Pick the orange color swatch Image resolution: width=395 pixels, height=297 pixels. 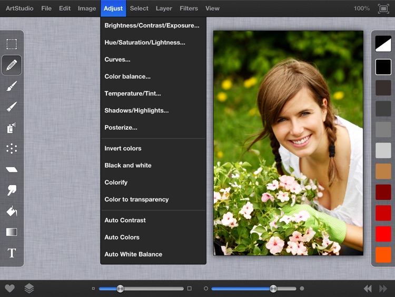tap(383, 255)
